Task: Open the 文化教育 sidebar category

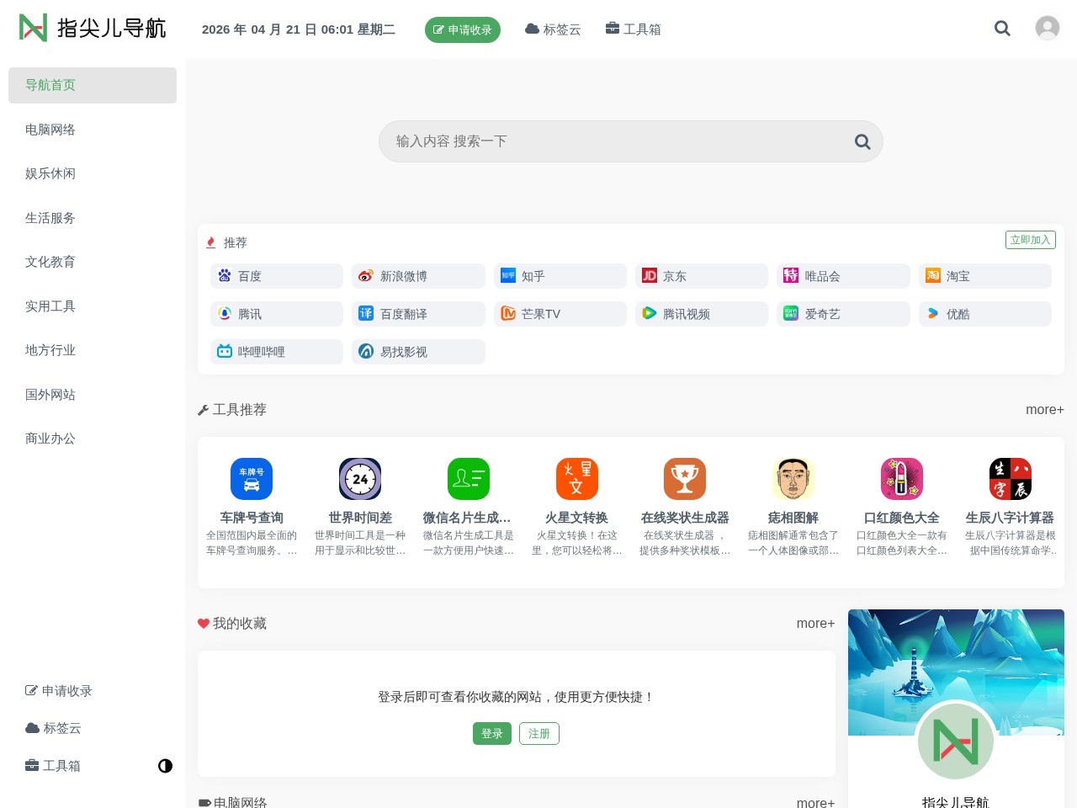Action: (x=50, y=262)
